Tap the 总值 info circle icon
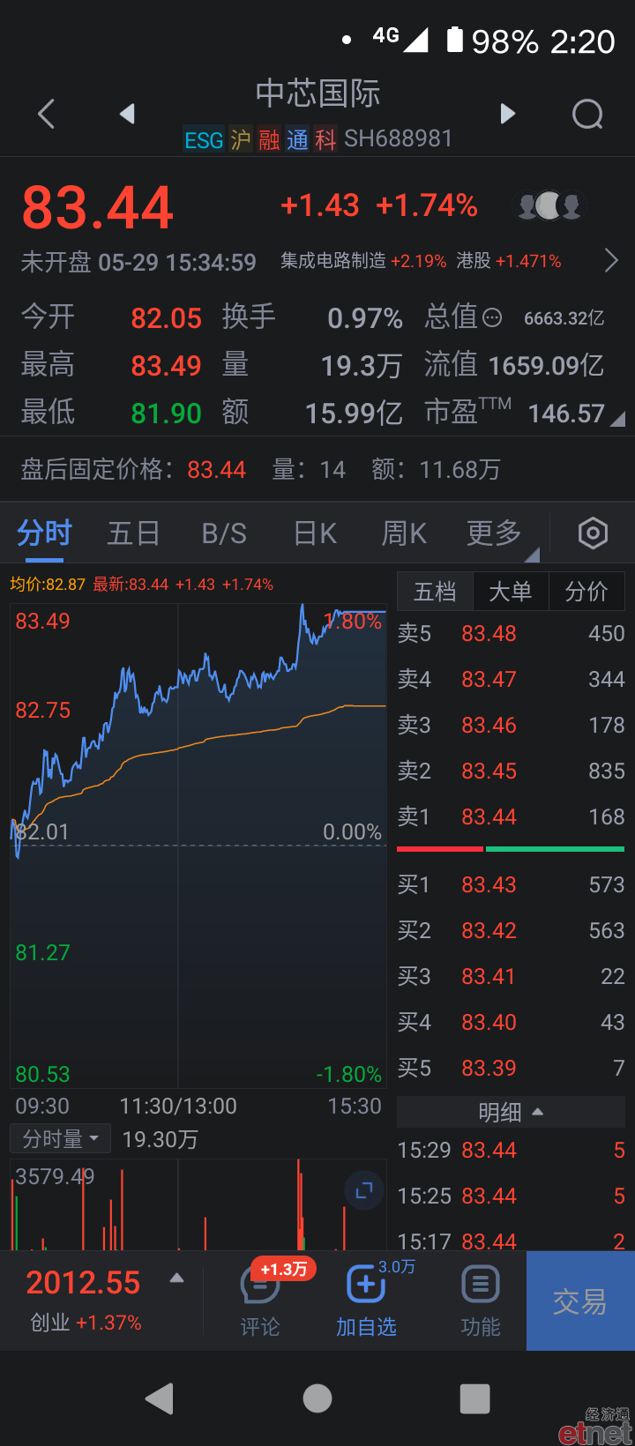The image size is (635, 1446). (x=492, y=318)
